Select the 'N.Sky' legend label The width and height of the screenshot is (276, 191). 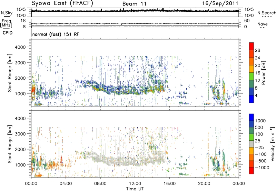(7, 13)
